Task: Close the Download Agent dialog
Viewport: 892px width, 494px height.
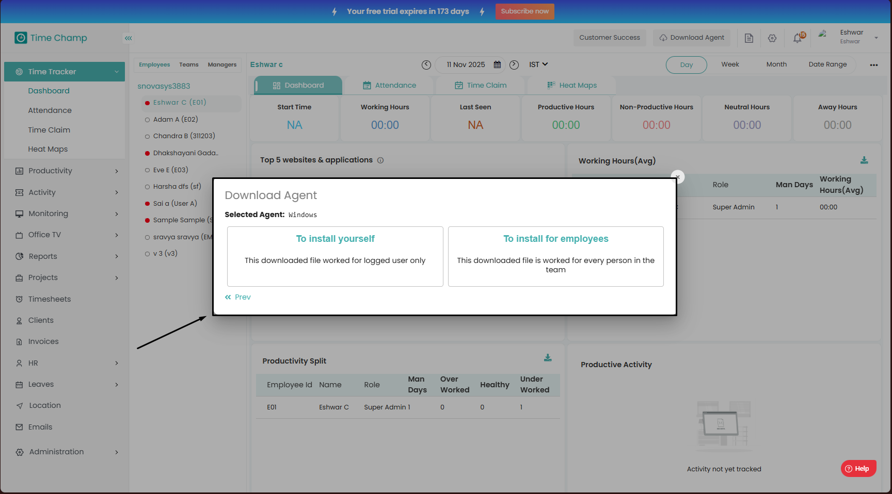Action: point(678,176)
